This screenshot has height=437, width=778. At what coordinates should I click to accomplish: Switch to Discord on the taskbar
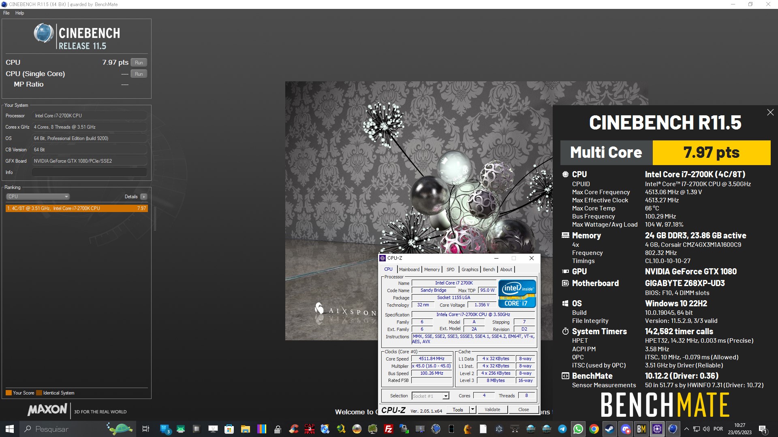[x=626, y=429]
